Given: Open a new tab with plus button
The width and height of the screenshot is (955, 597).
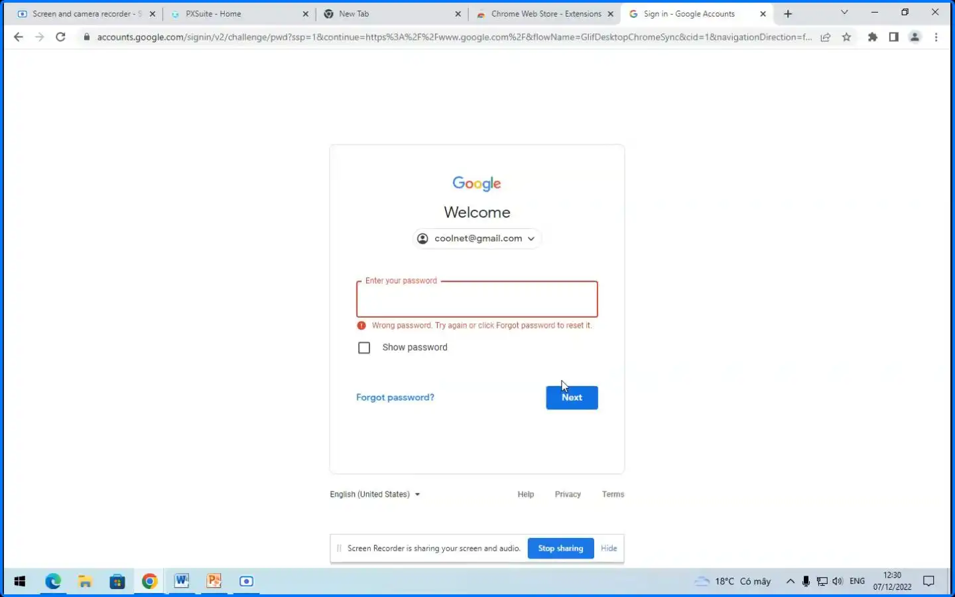Looking at the screenshot, I should coord(788,14).
